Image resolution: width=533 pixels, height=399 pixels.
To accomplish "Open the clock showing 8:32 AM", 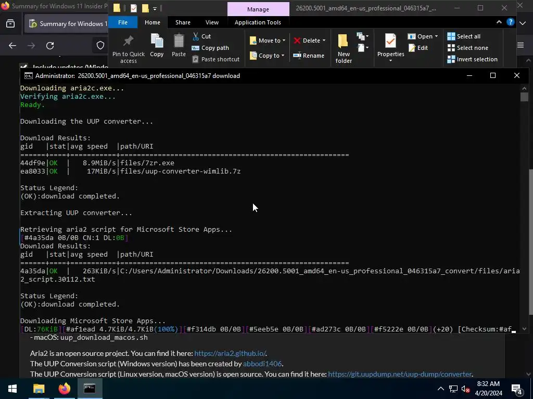I will pos(488,389).
